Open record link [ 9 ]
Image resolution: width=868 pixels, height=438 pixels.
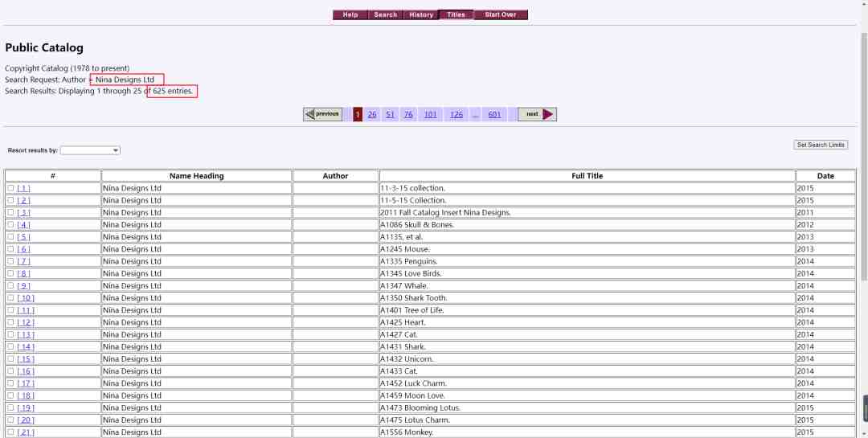click(x=24, y=286)
